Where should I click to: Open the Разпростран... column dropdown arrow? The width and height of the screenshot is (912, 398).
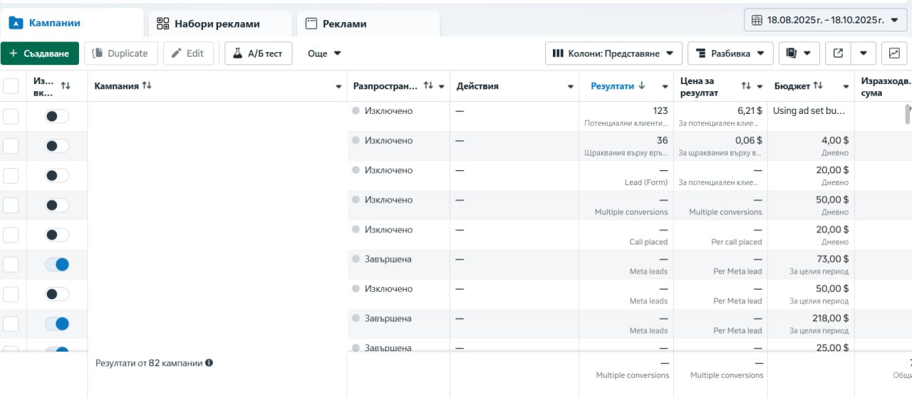point(442,87)
